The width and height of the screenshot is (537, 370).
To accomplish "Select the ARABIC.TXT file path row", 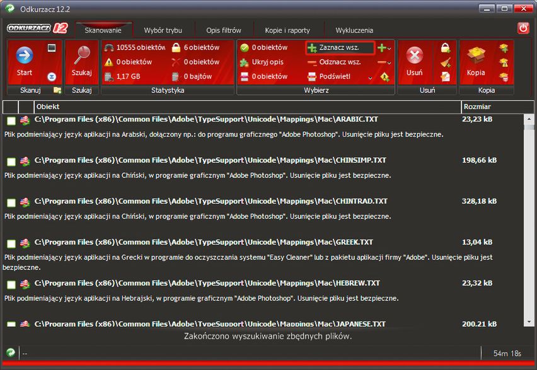I will coord(206,119).
